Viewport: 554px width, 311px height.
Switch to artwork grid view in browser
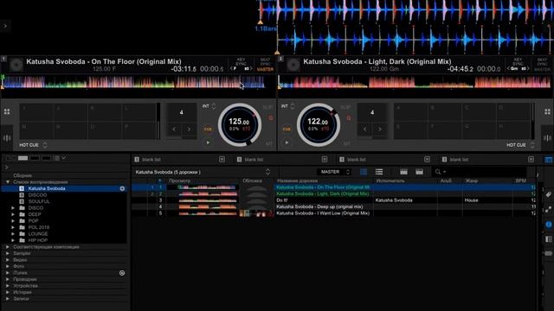(364, 172)
